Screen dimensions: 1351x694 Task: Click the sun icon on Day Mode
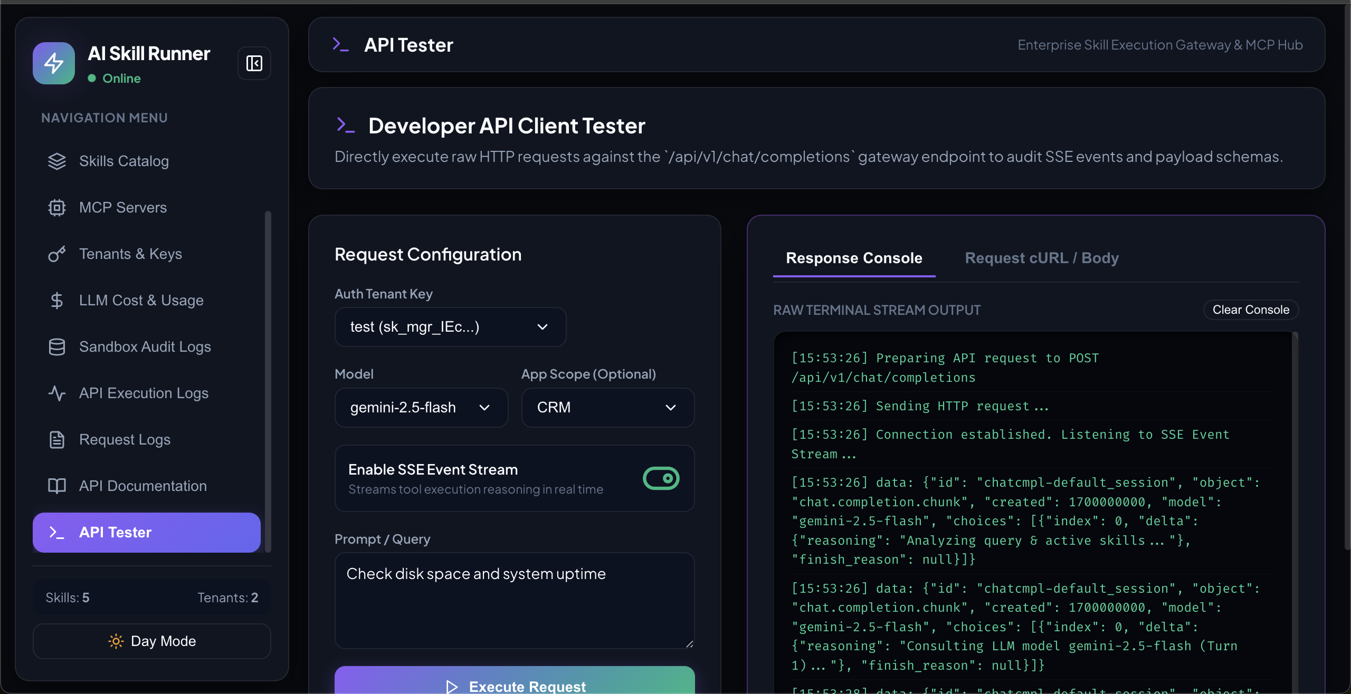point(116,641)
